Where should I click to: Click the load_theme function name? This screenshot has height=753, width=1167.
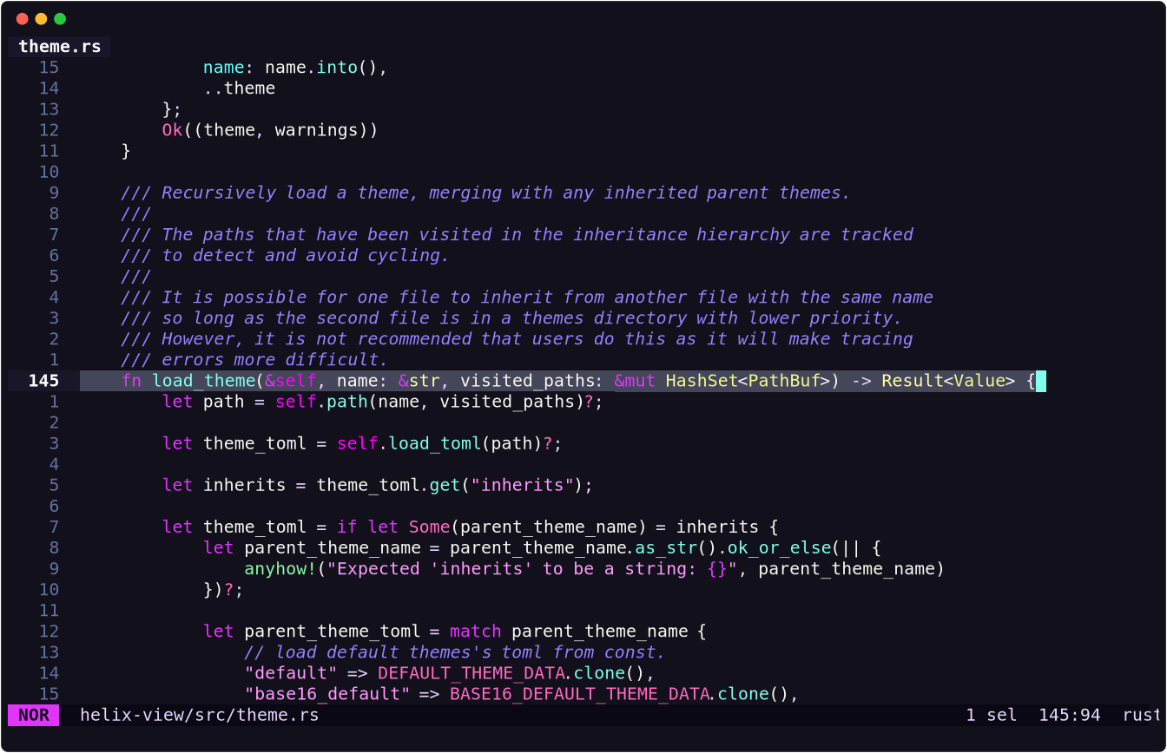click(x=204, y=381)
